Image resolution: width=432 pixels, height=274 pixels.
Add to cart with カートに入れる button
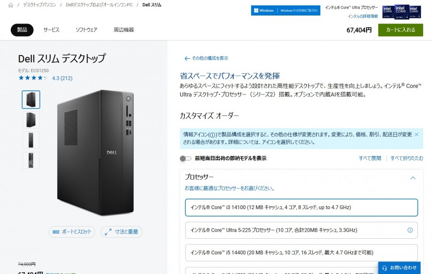[x=401, y=30]
